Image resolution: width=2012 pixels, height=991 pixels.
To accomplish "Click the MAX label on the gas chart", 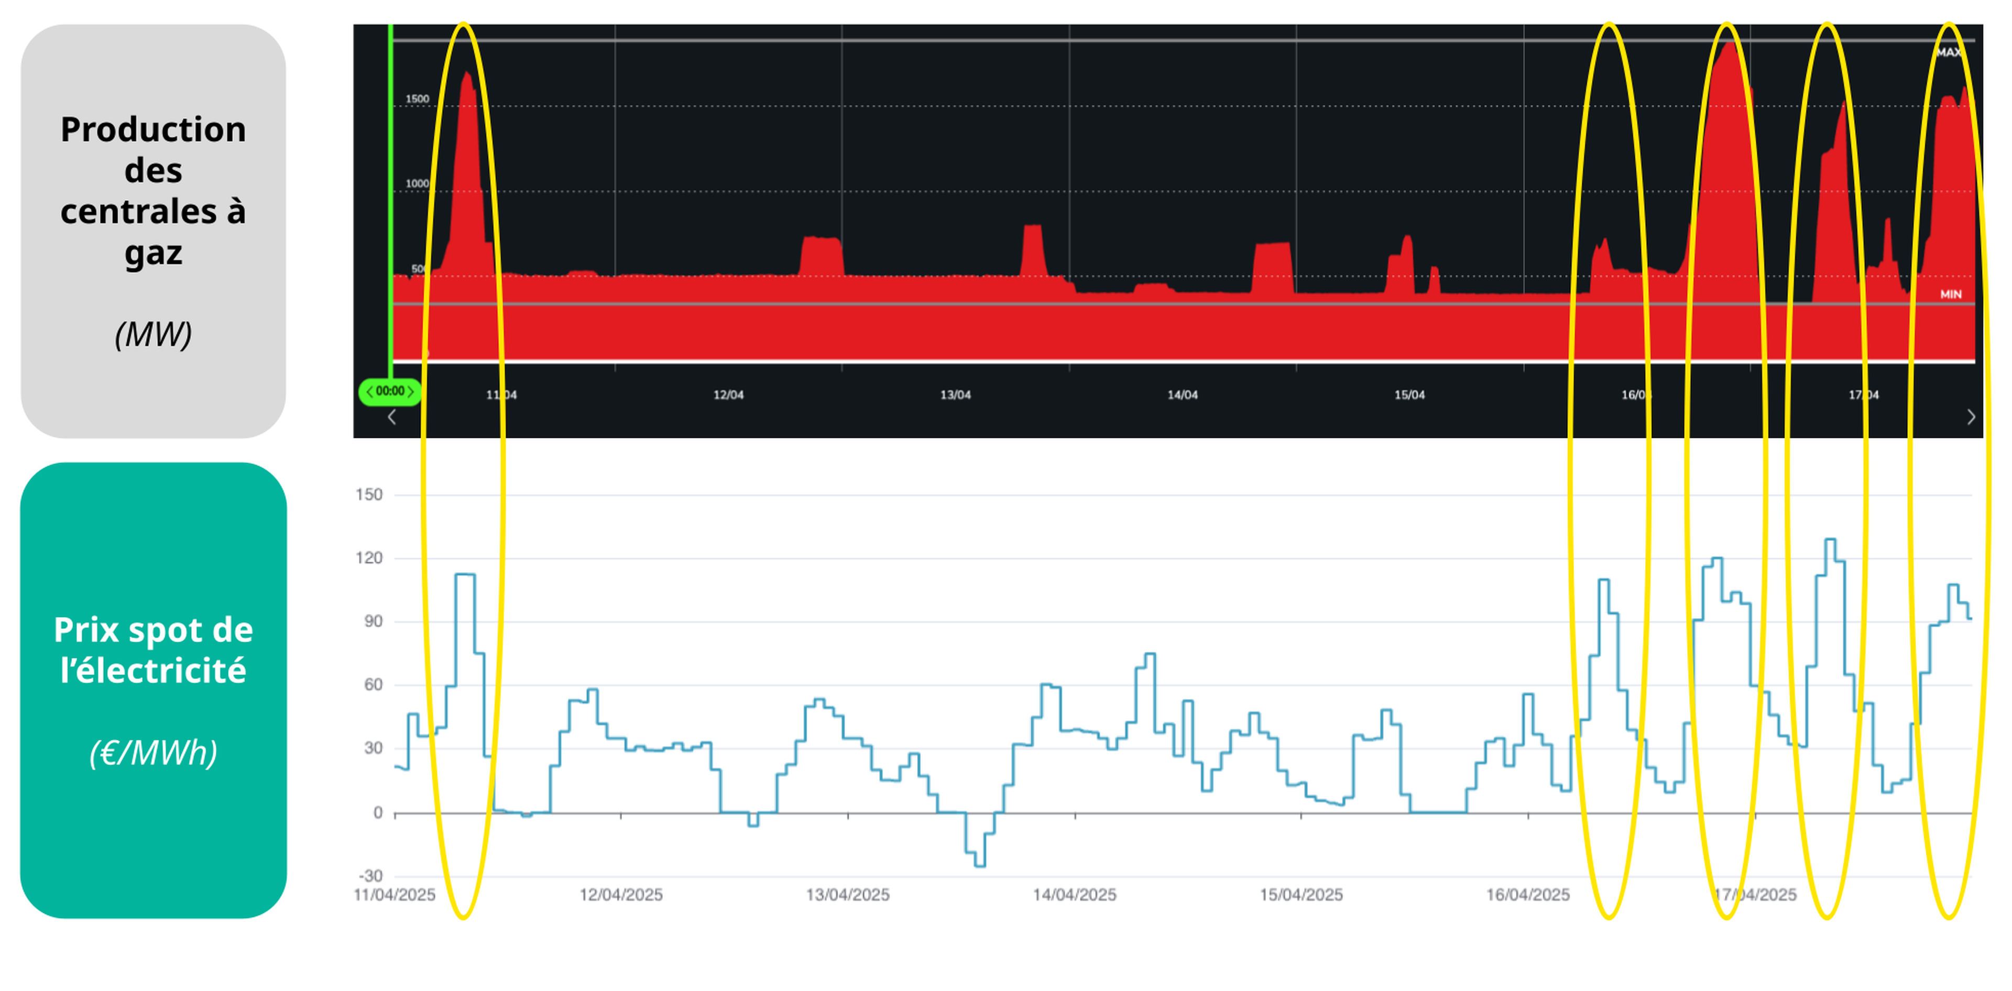I will [1948, 52].
